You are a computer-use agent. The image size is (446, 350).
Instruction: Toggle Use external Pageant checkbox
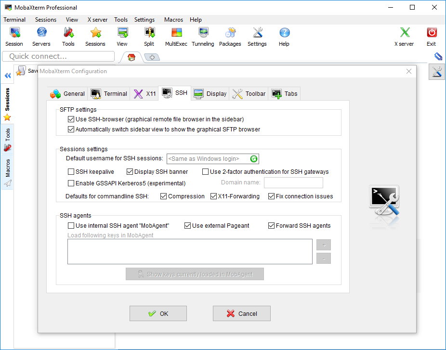187,226
